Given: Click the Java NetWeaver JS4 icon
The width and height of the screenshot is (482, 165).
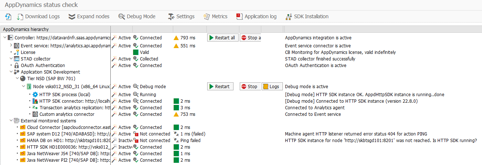Looking at the screenshot, I should click(x=23, y=153).
